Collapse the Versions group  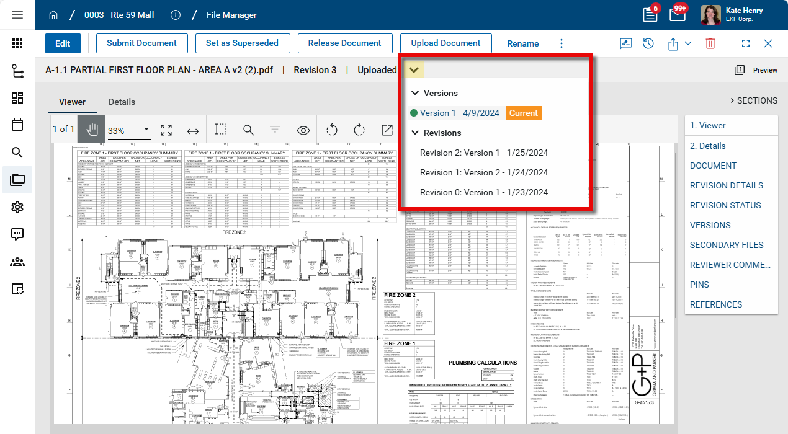pyautogui.click(x=415, y=93)
